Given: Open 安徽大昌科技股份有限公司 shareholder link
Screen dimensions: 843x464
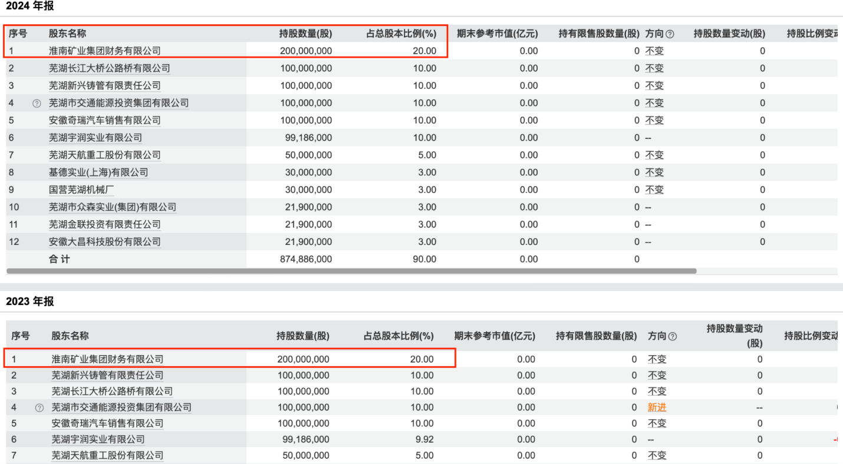Looking at the screenshot, I should tap(104, 242).
